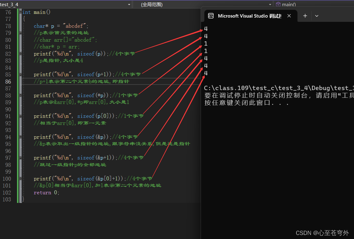Click the sizeof(*p) printf statement
This screenshot has height=239, width=354.
coord(72,96)
